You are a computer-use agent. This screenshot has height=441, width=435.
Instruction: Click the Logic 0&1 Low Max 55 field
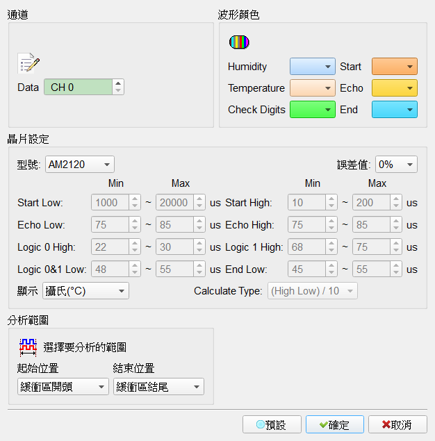174,269
